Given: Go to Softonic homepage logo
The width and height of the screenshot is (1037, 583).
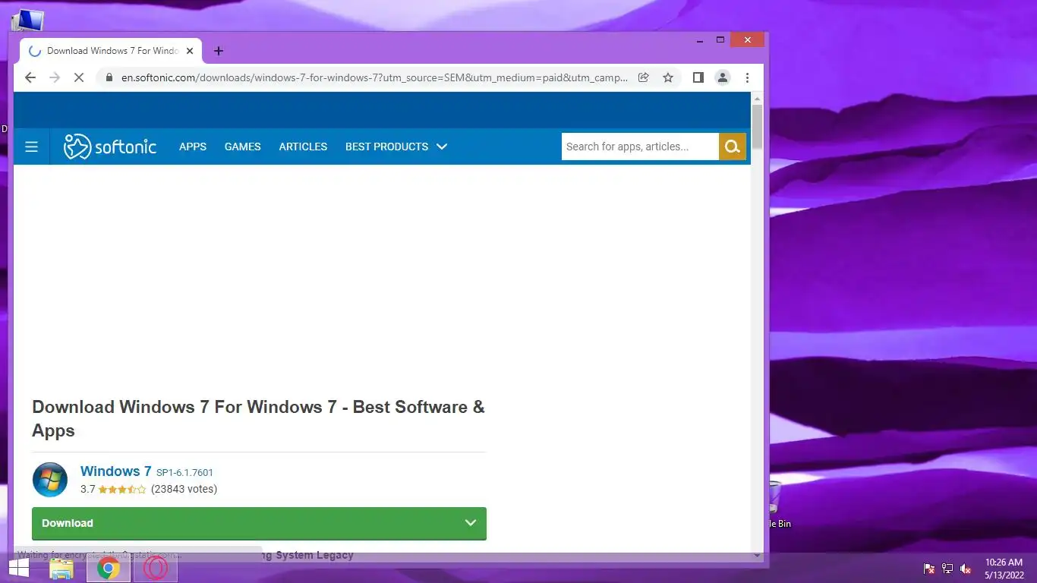Looking at the screenshot, I should coord(110,147).
